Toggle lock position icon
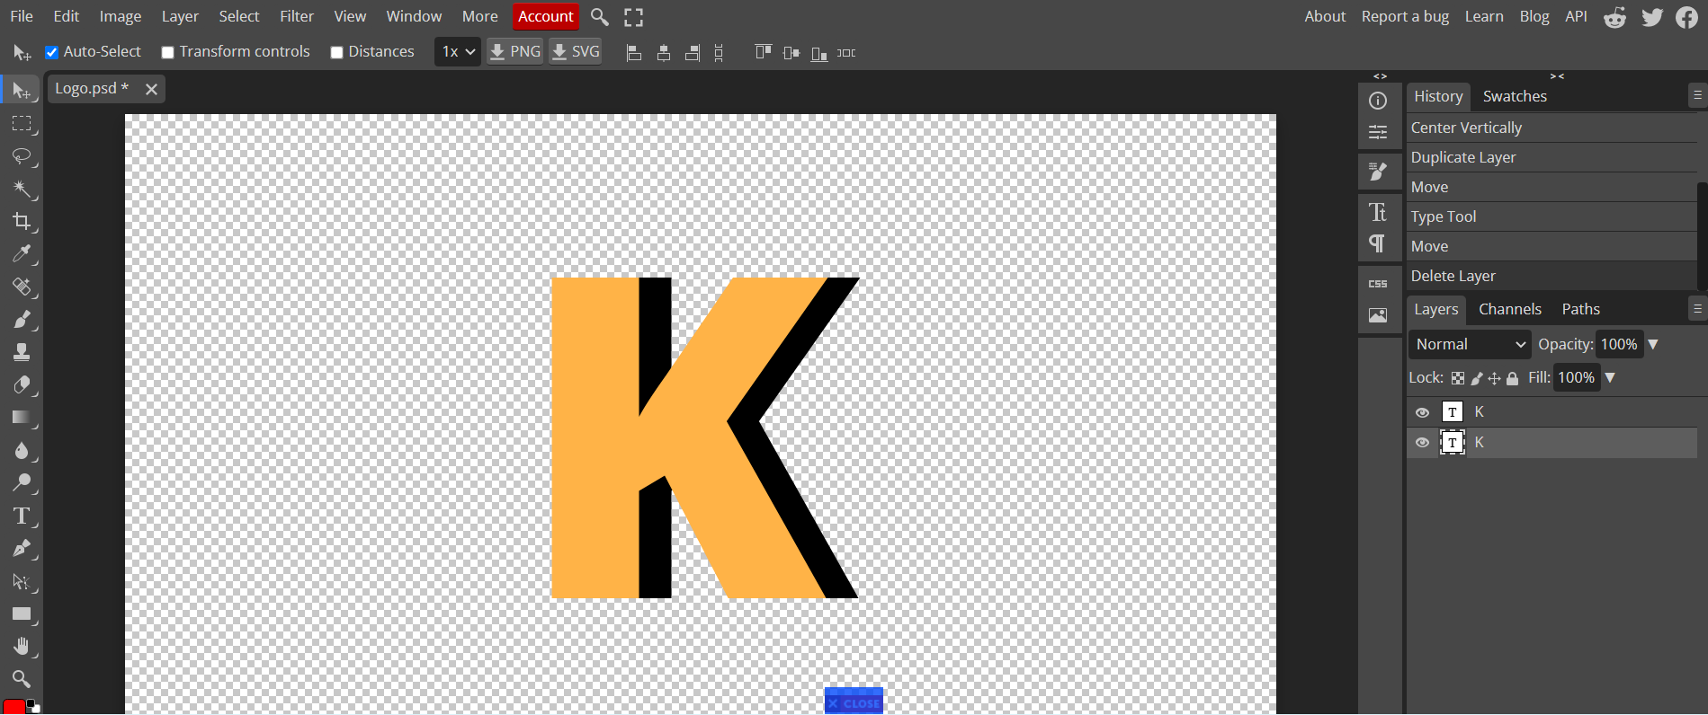This screenshot has width=1708, height=715. [x=1494, y=378]
